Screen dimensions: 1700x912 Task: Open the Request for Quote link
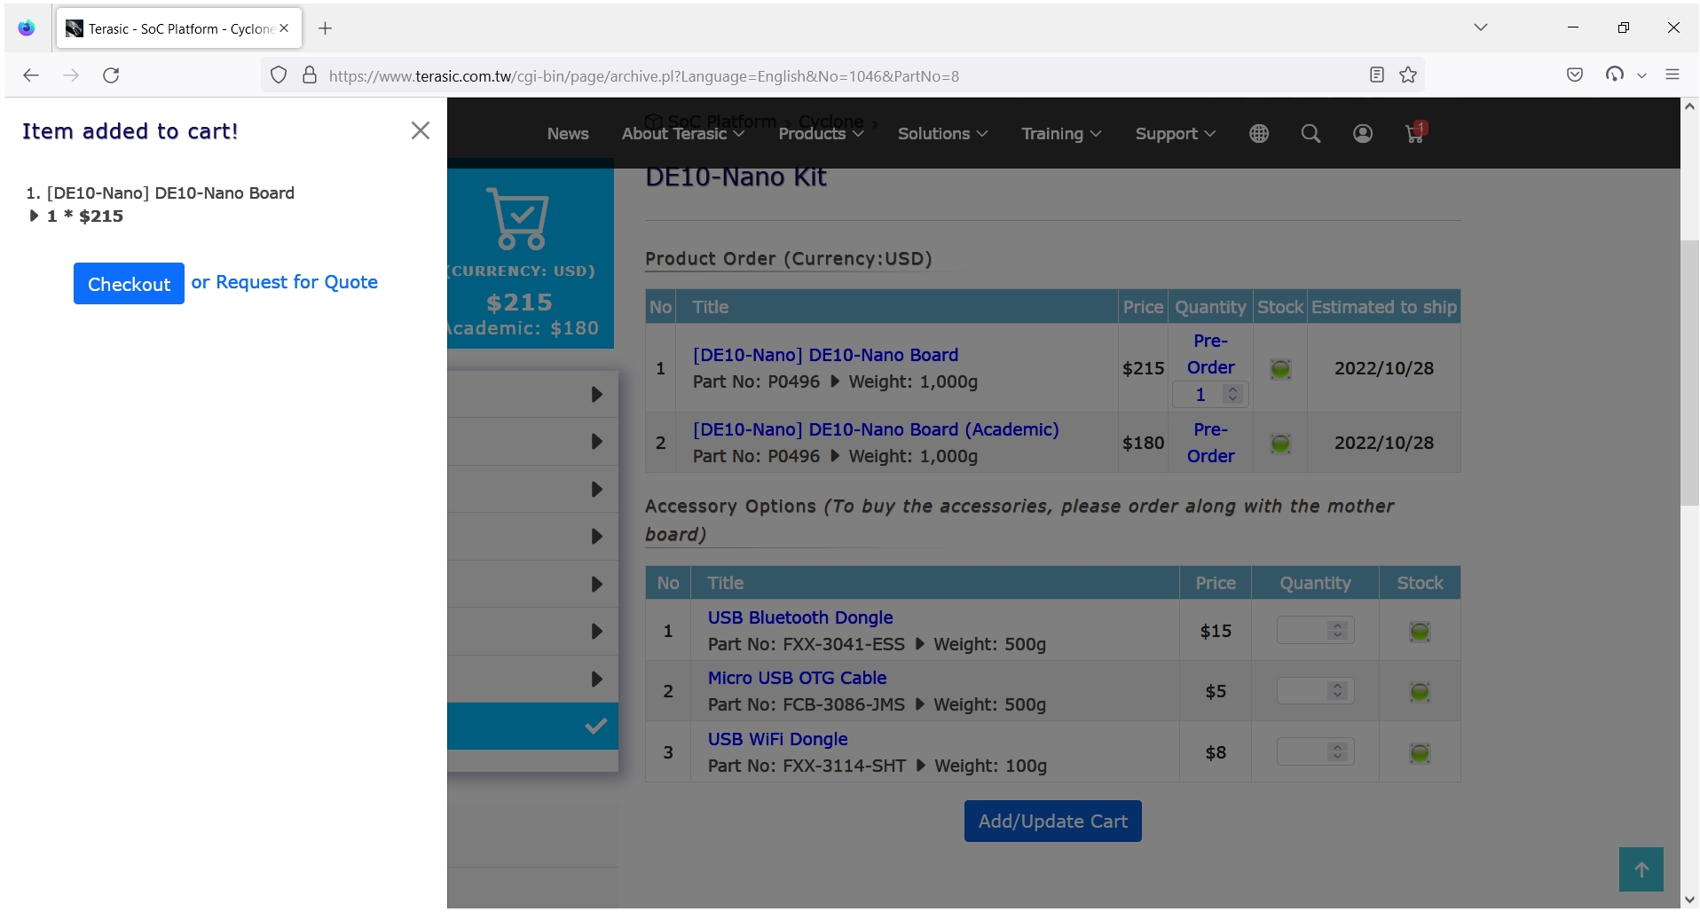pos(297,282)
